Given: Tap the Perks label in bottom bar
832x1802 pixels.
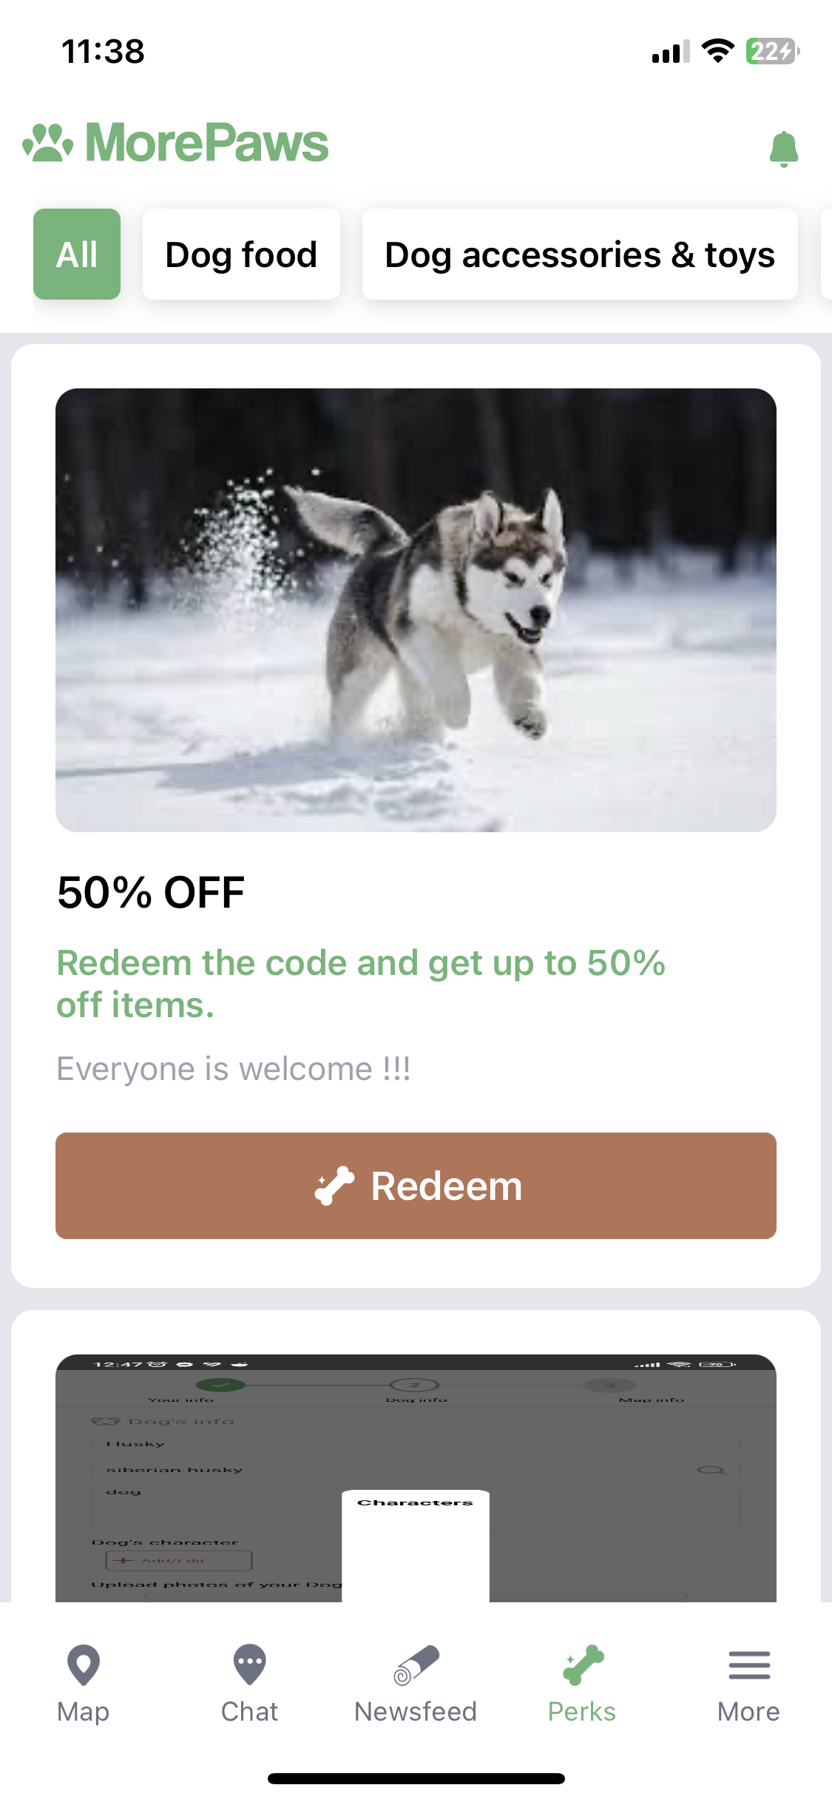Looking at the screenshot, I should (x=582, y=1712).
